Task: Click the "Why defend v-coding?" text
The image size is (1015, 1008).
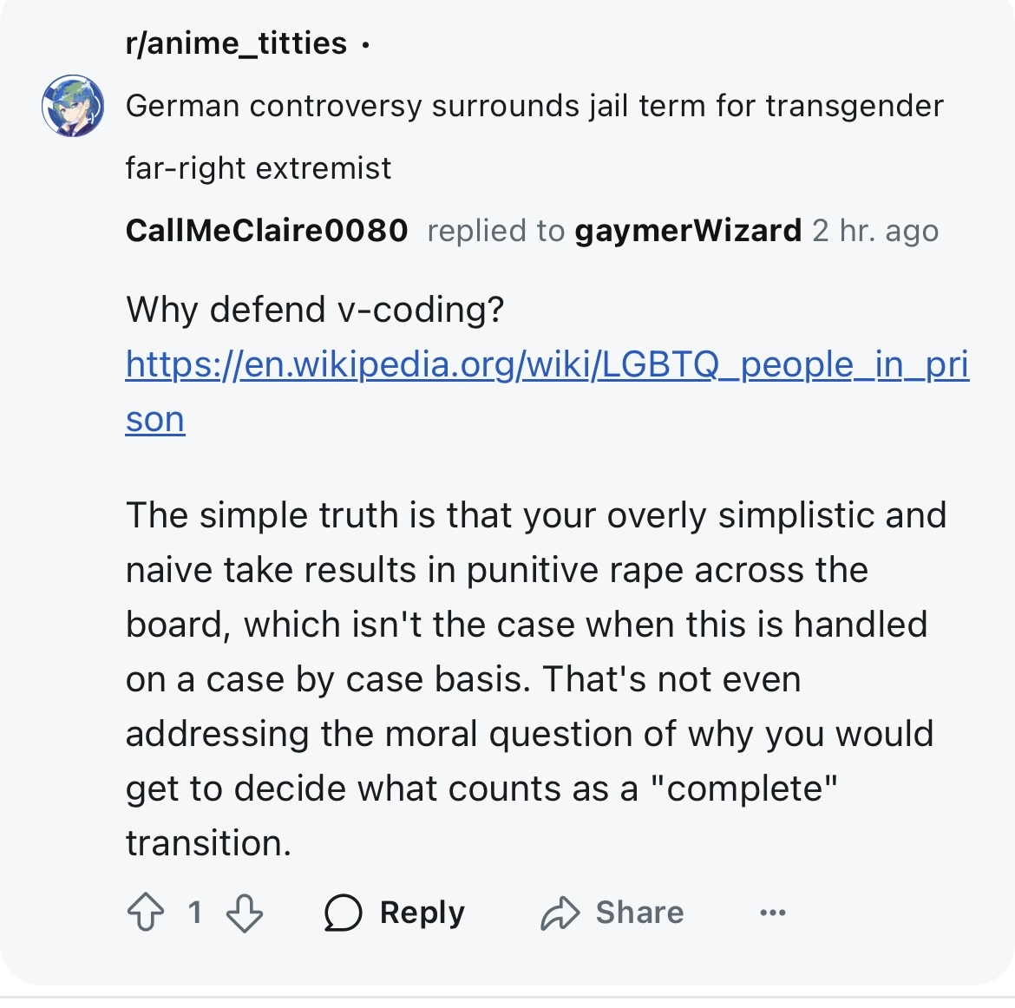Action: click(315, 310)
